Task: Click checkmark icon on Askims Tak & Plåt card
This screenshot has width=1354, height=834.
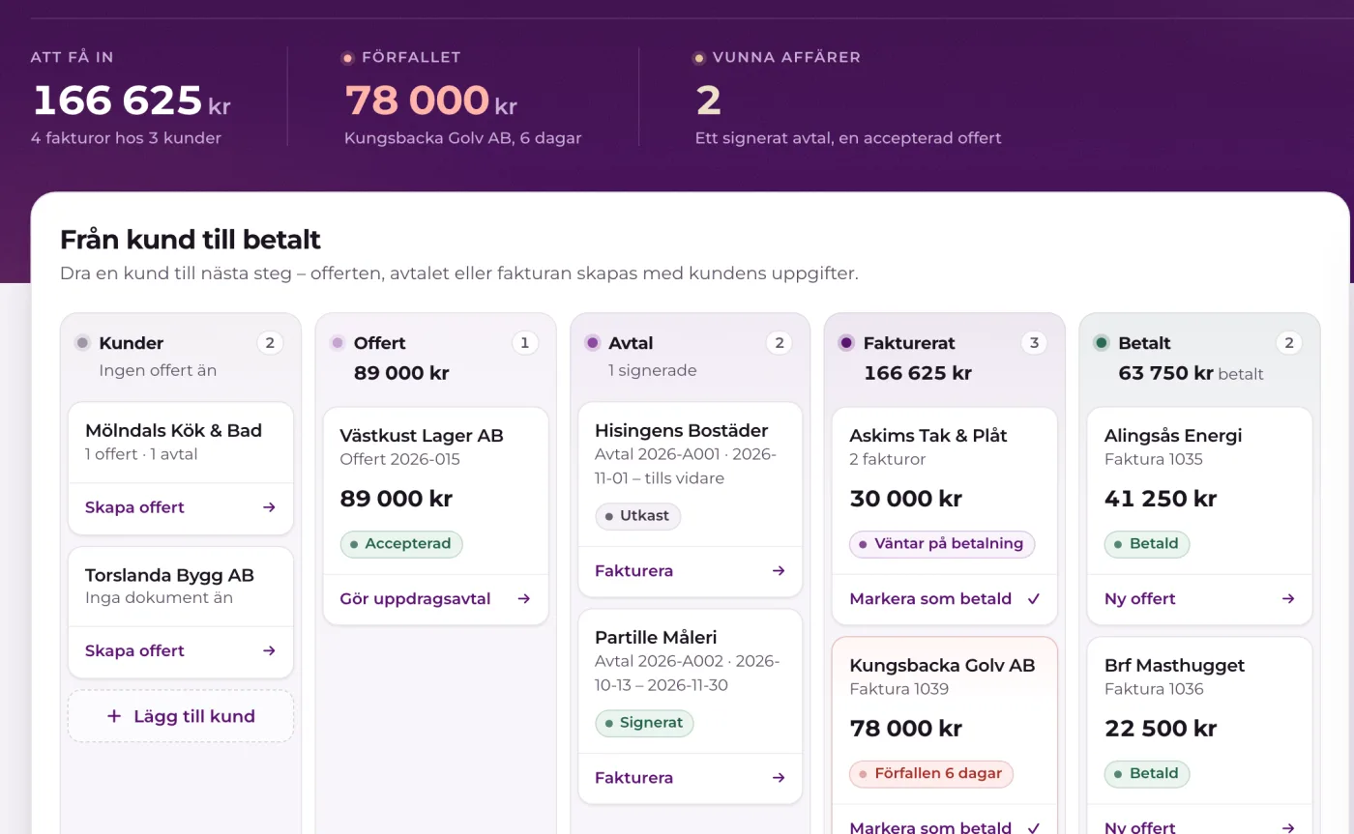Action: pos(1034,598)
